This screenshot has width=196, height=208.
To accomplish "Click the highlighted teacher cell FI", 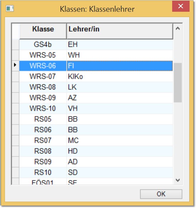I will click(x=120, y=66).
